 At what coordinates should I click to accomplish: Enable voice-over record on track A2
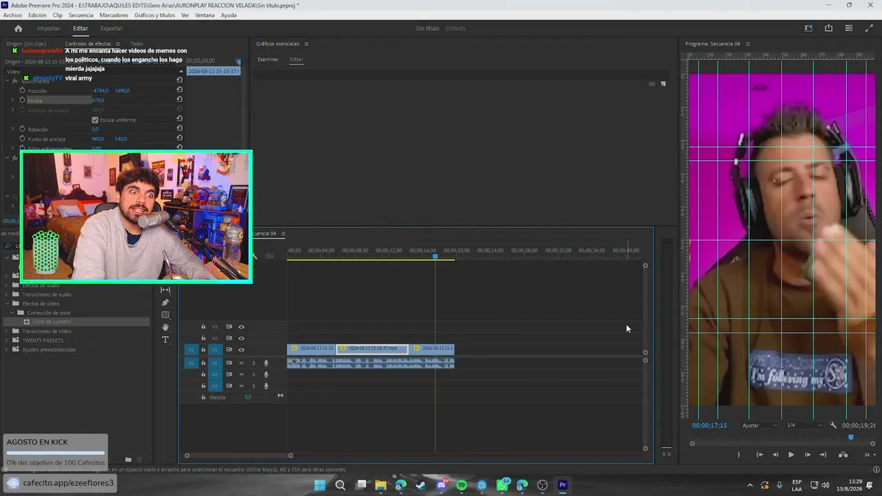pos(266,375)
